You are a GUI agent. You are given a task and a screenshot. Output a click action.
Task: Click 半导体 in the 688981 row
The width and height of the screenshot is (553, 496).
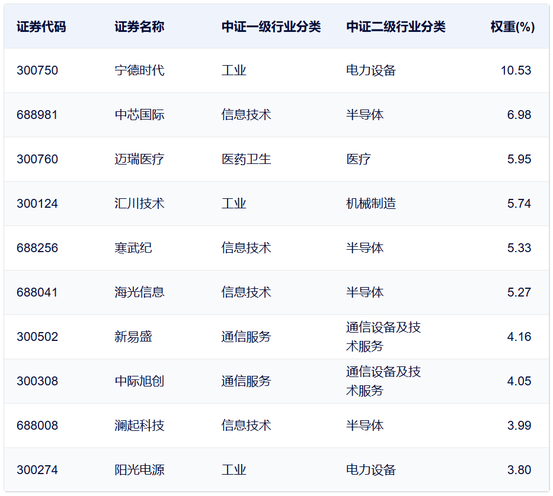(365, 115)
